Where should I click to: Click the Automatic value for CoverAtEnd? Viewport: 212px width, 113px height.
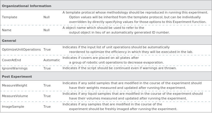(x=52, y=60)
